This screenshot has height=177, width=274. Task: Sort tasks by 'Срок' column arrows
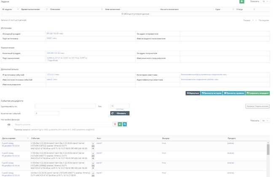pos(233,9)
